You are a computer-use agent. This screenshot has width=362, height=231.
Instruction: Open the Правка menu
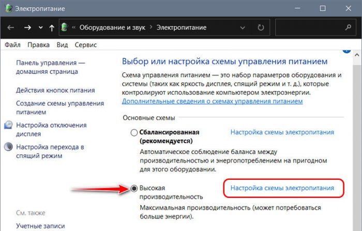(38, 45)
